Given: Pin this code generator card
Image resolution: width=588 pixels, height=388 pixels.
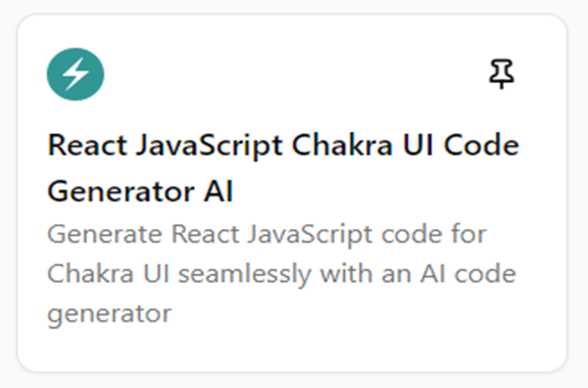Looking at the screenshot, I should point(502,76).
